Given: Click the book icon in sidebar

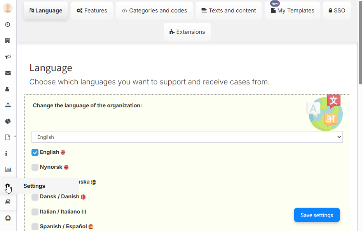Looking at the screenshot, I should click(8, 202).
